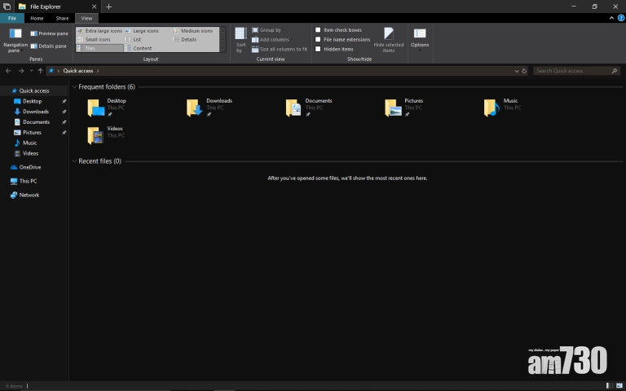
Task: Click the Search Quick access field
Action: [571, 71]
